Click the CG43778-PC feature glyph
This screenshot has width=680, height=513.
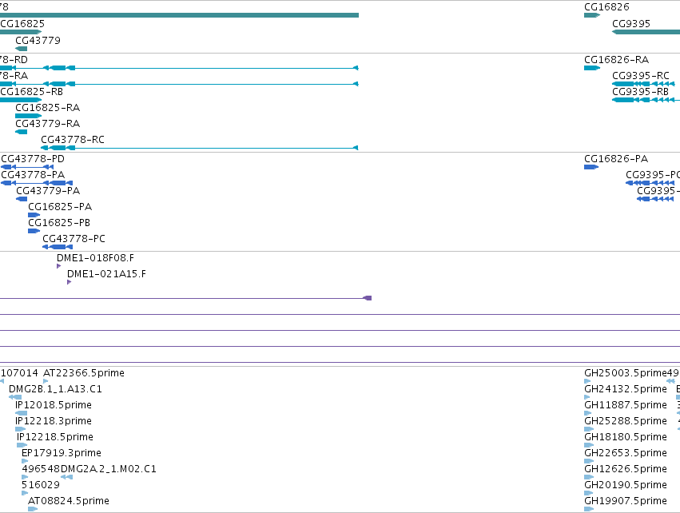click(x=58, y=247)
